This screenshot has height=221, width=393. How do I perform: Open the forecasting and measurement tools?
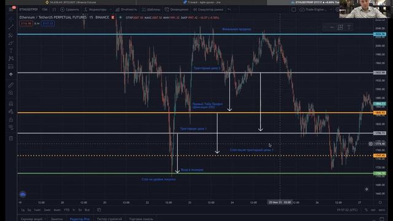click(x=11, y=67)
